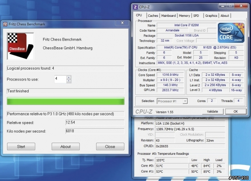Click Tj. Max '105°C' in background window
Screen dimensions: 251x181
coord(172,160)
